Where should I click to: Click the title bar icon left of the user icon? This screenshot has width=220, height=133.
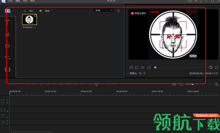point(190,1)
